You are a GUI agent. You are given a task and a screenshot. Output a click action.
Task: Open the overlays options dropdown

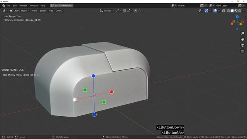219,11
